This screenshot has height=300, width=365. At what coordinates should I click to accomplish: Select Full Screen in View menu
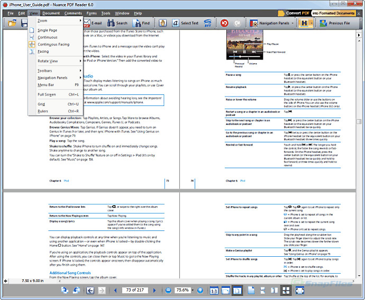click(x=56, y=94)
